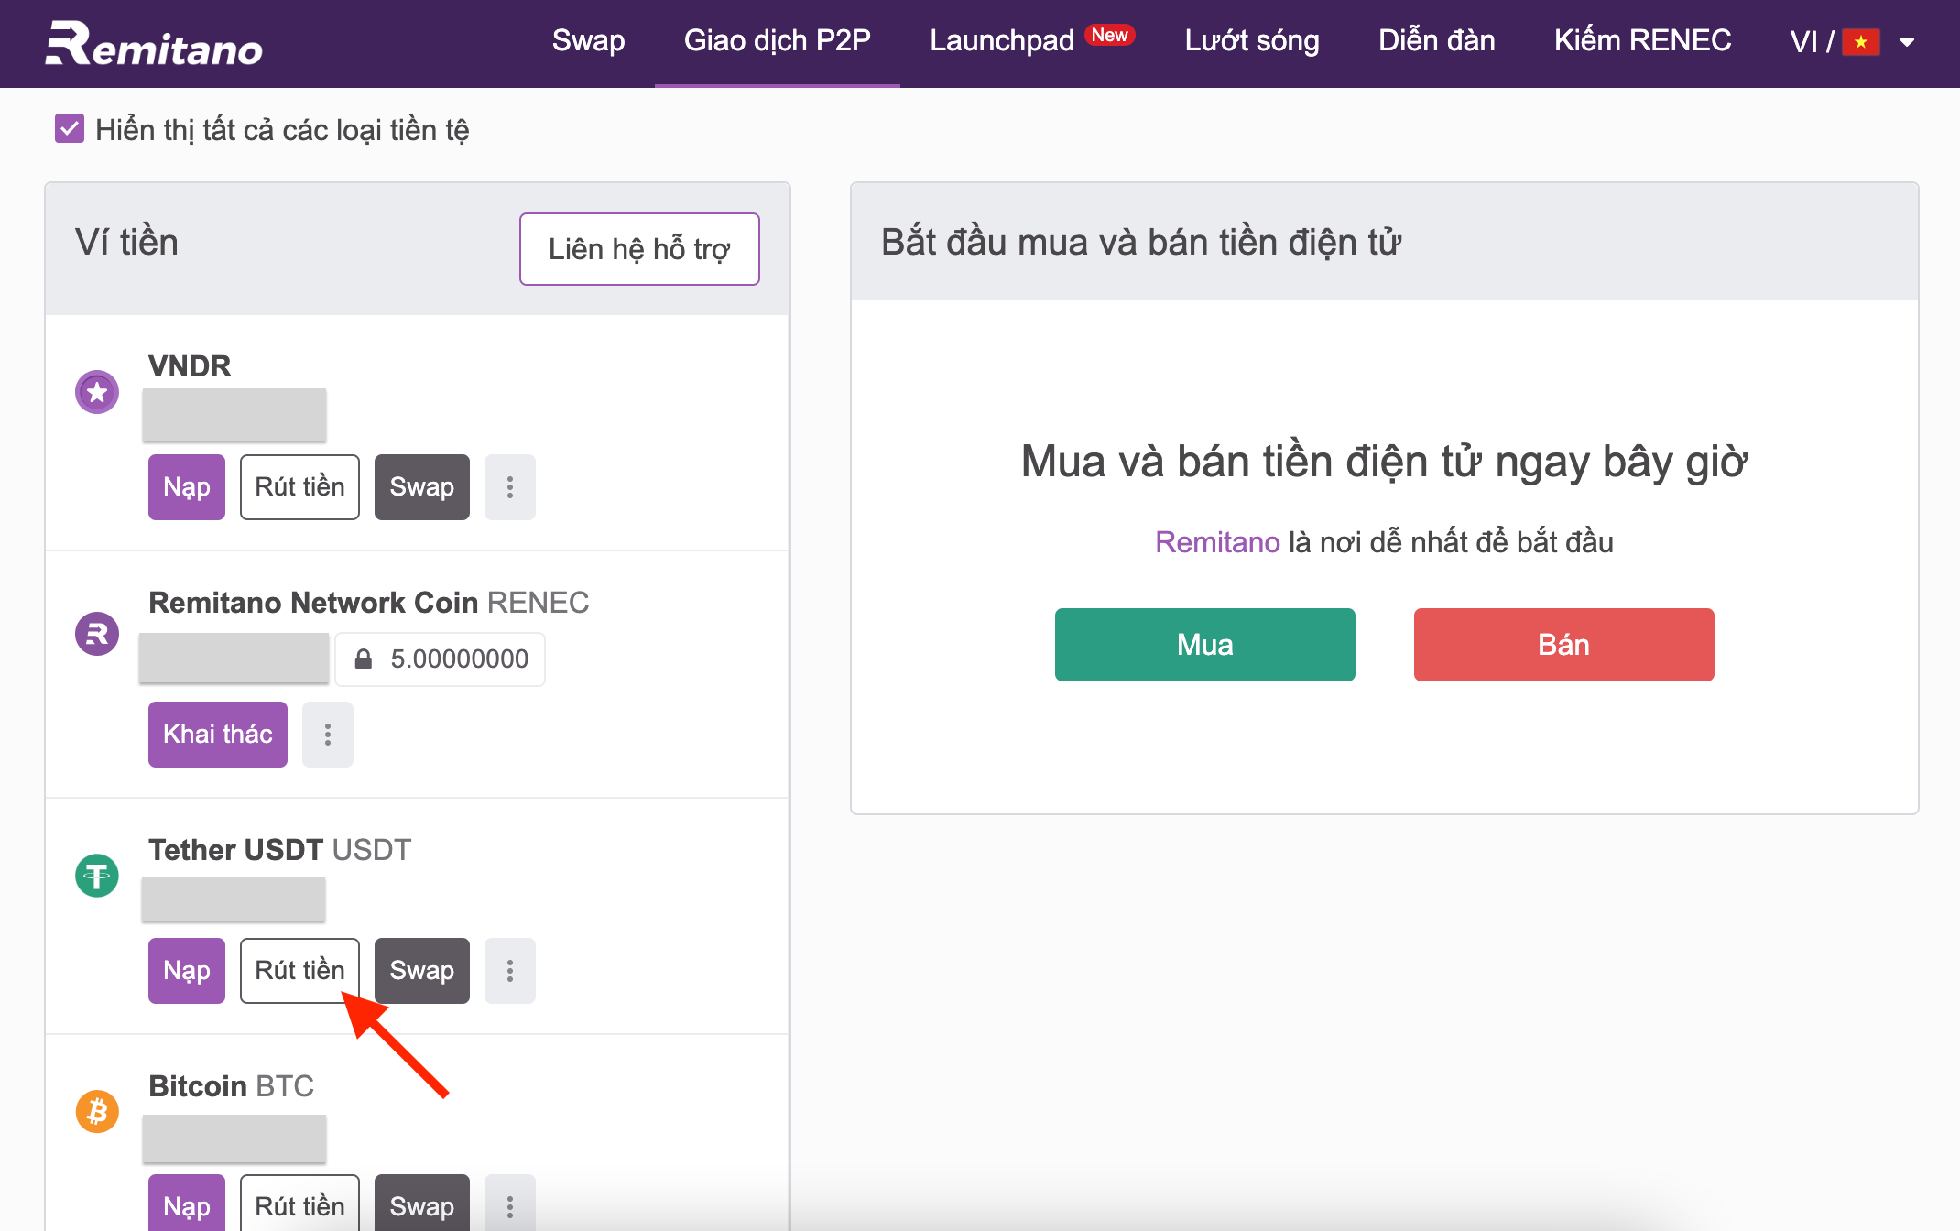
Task: Click Rút tiền for Tether USDT
Action: (300, 971)
